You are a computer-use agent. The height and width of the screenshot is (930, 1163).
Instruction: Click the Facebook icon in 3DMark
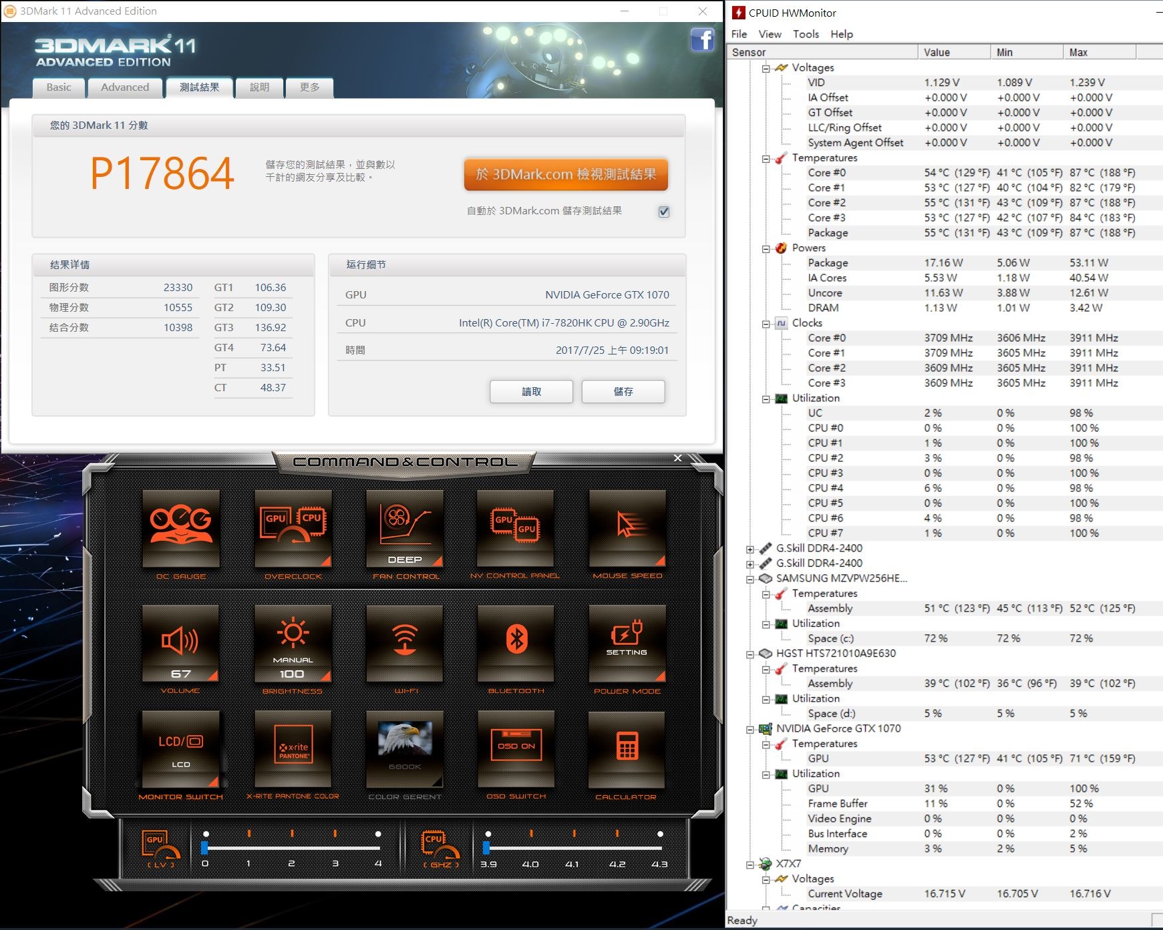click(x=702, y=40)
